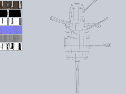
Task: Select the upper-right arrow with fletching near arm
Action: (97, 23)
